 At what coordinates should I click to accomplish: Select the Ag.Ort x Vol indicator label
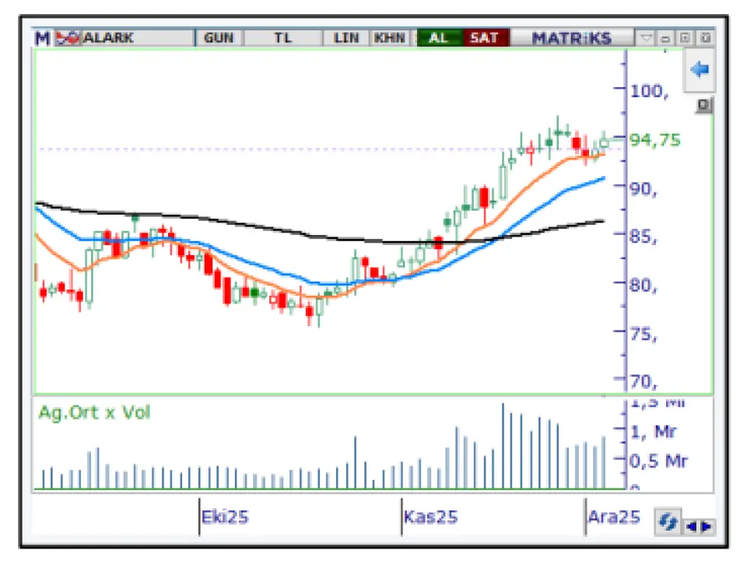(x=94, y=412)
